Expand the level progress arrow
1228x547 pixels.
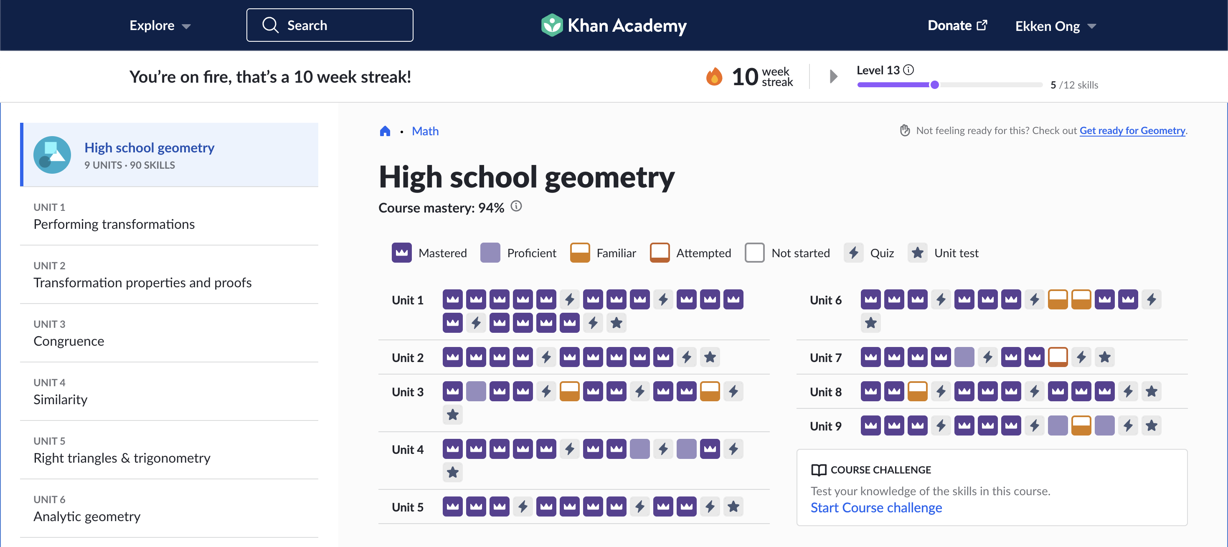(x=833, y=77)
